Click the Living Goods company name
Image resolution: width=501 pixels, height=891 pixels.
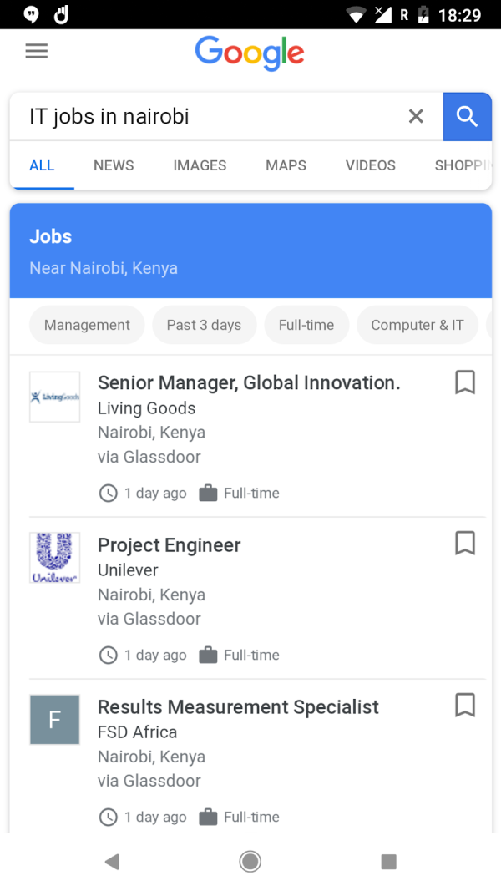147,408
